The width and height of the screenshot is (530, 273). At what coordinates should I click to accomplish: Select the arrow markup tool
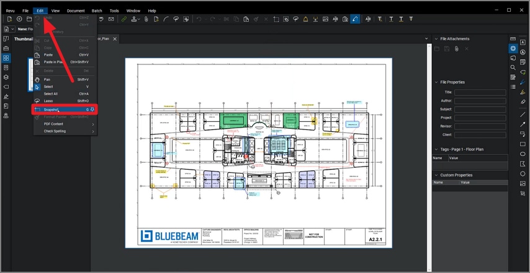pos(523,124)
